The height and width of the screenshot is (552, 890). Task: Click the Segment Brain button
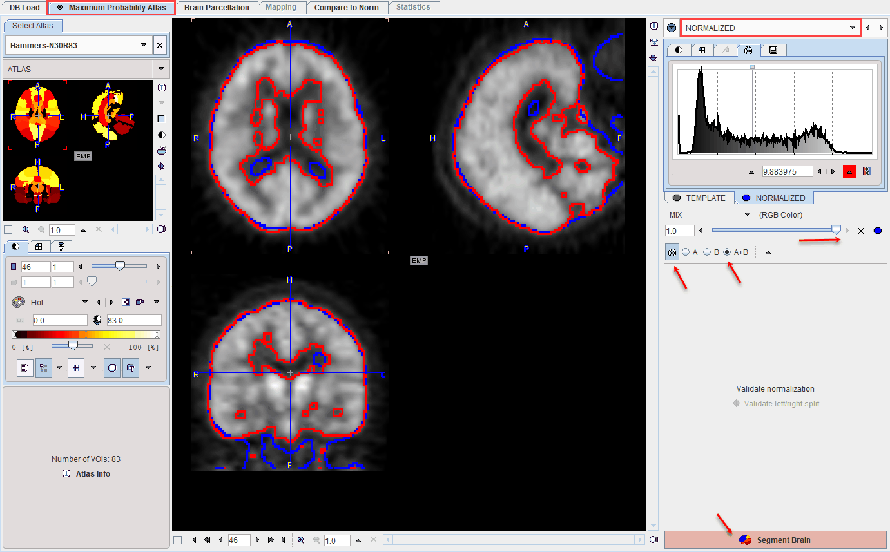[775, 540]
